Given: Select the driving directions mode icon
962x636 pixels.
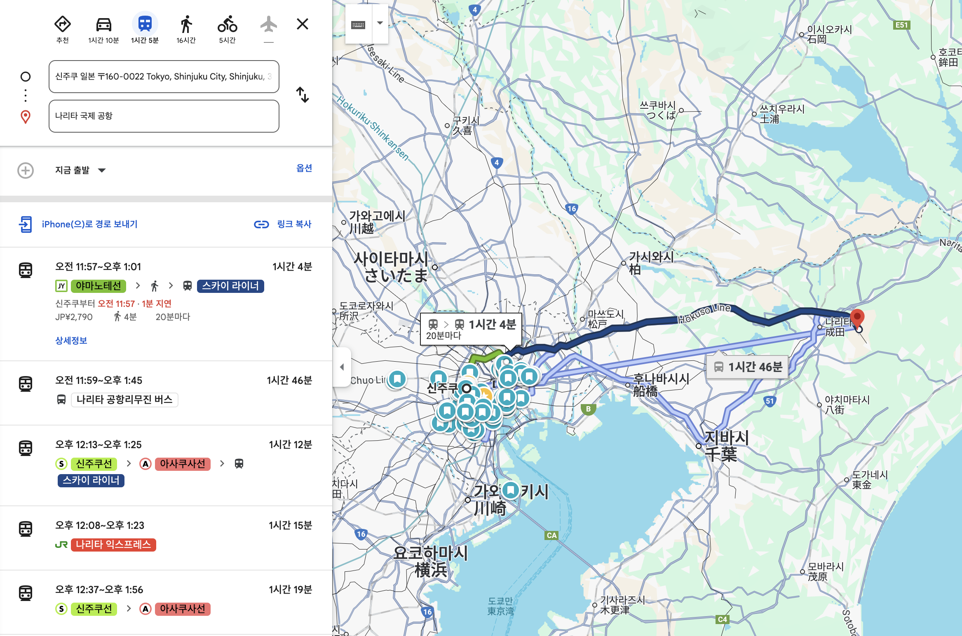Looking at the screenshot, I should (104, 25).
